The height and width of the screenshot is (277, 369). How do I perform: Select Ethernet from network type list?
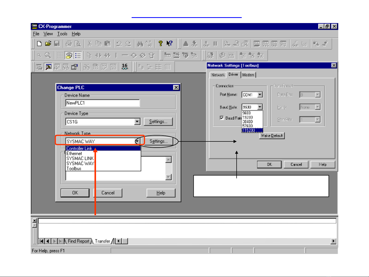[x=103, y=153]
